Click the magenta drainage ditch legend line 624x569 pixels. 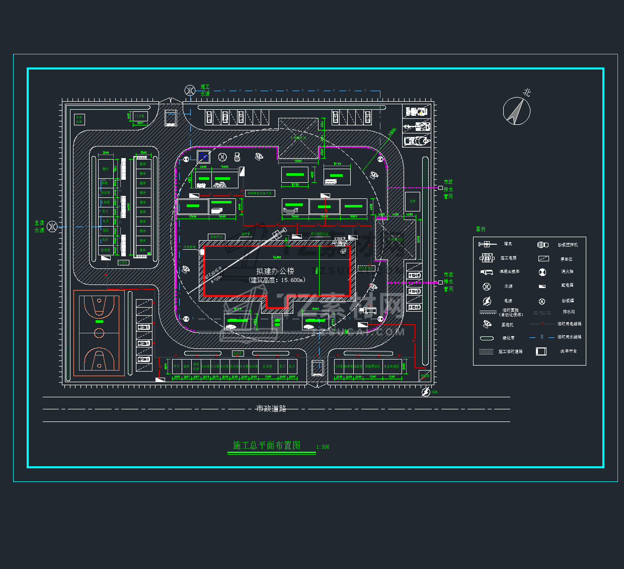click(x=542, y=313)
